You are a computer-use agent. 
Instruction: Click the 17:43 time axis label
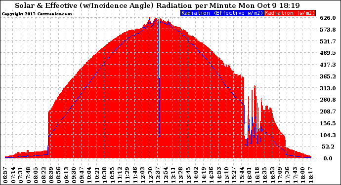(x=296, y=175)
